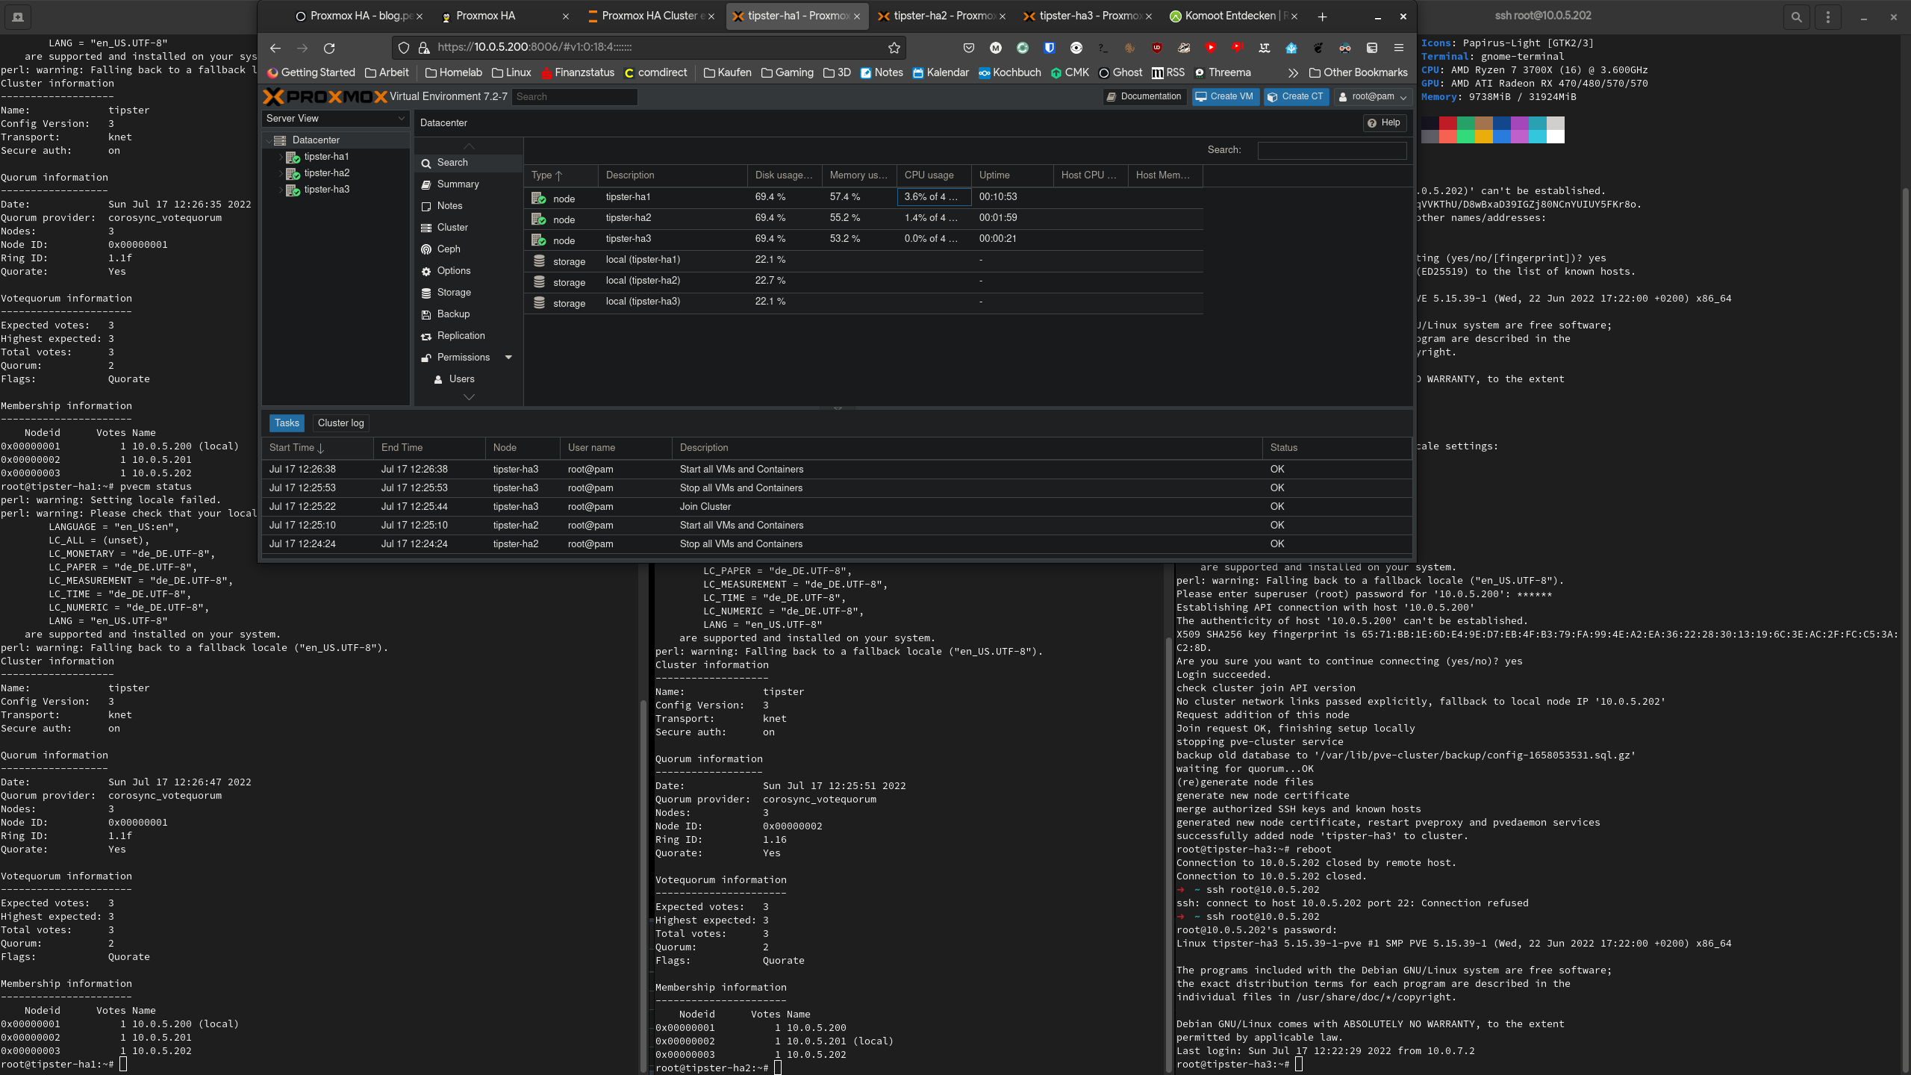This screenshot has width=1911, height=1075.
Task: Open Search in the Datacenter menu
Action: 467,163
